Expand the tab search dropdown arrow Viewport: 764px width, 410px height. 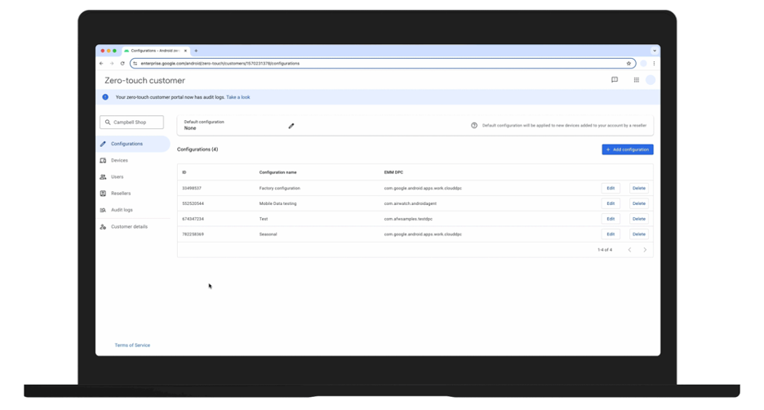click(655, 51)
